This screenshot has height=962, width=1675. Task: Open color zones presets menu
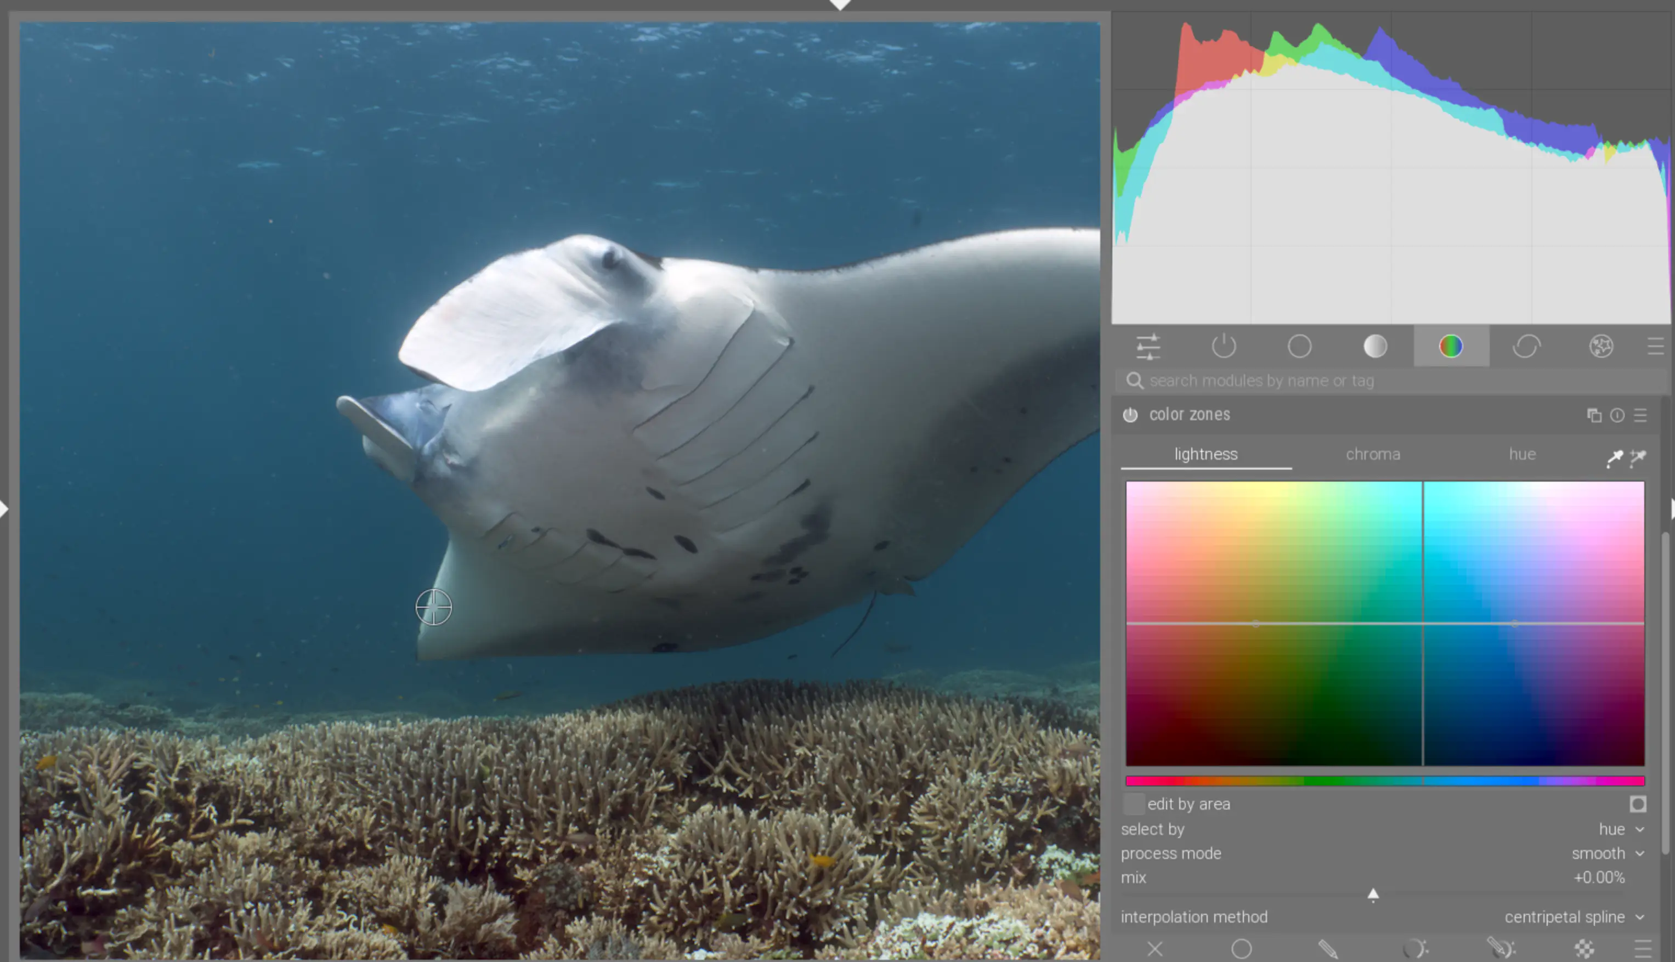click(x=1640, y=415)
